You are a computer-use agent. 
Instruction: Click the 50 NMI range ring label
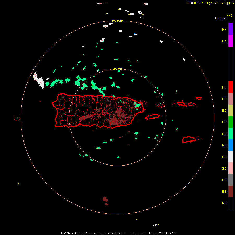tap(117, 69)
